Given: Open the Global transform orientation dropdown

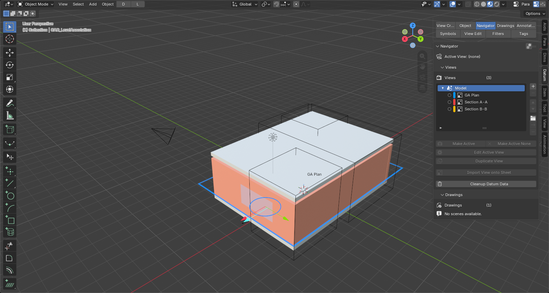Looking at the screenshot, I should point(245,4).
